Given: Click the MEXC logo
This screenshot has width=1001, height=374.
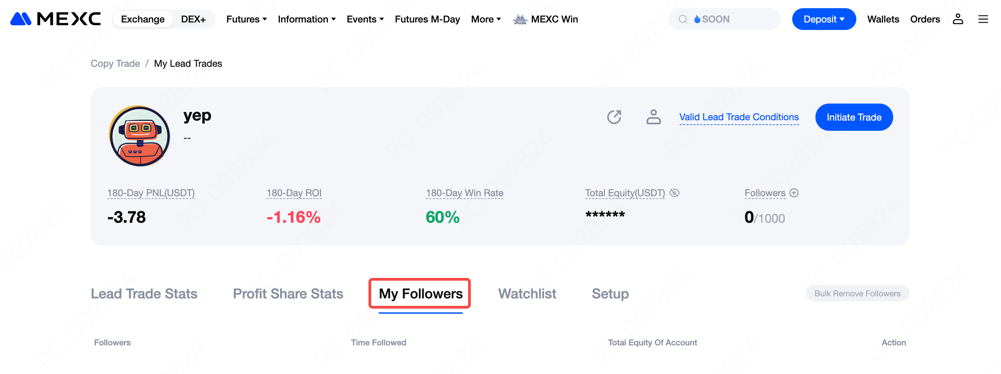Looking at the screenshot, I should pyautogui.click(x=55, y=19).
